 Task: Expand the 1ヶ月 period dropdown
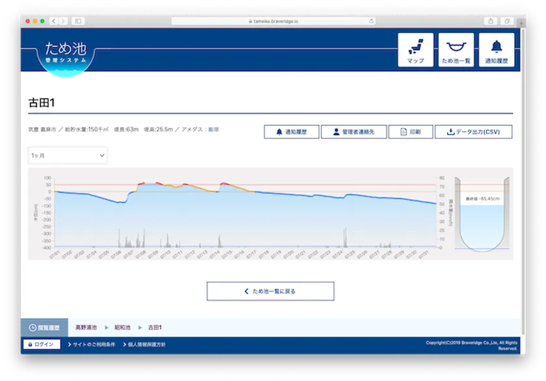[x=68, y=156]
